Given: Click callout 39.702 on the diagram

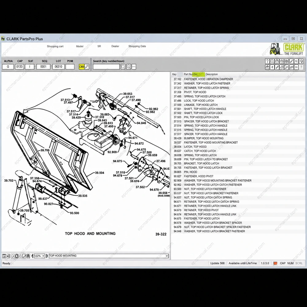Looking at the screenshot, I should click(9, 181).
